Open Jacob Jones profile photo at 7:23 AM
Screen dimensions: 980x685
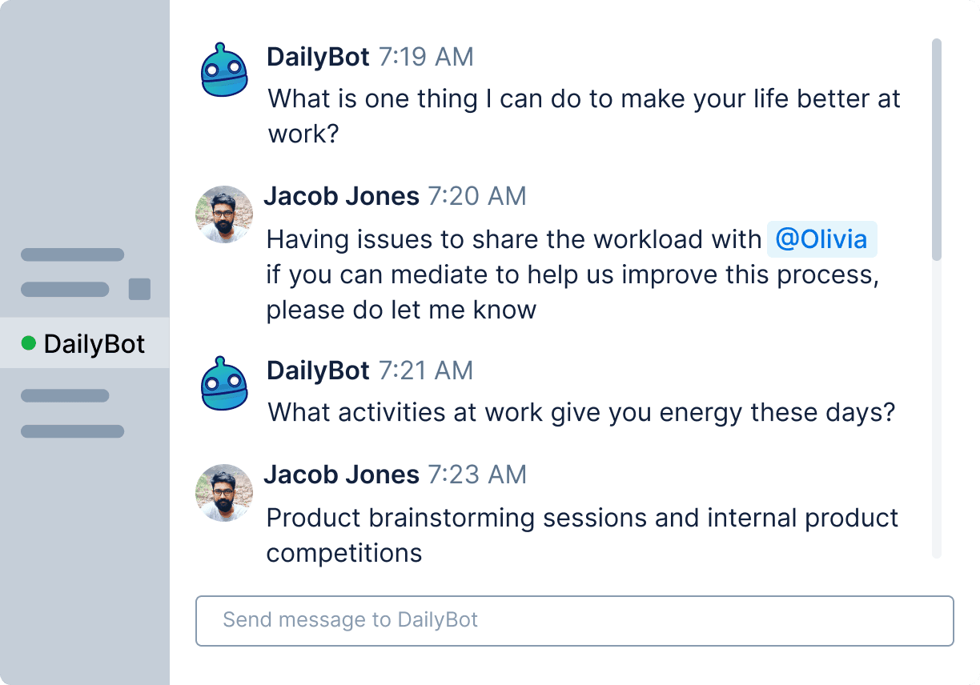[x=224, y=493]
